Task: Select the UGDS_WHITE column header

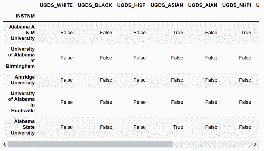Action: point(56,5)
